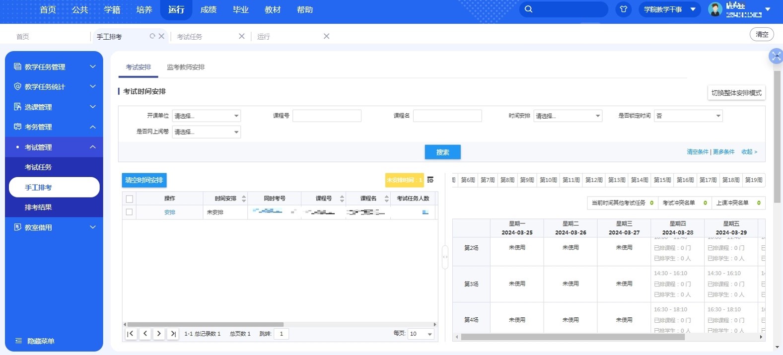Open the 运行 top menu
Image resolution: width=783 pixels, height=355 pixels.
click(176, 9)
